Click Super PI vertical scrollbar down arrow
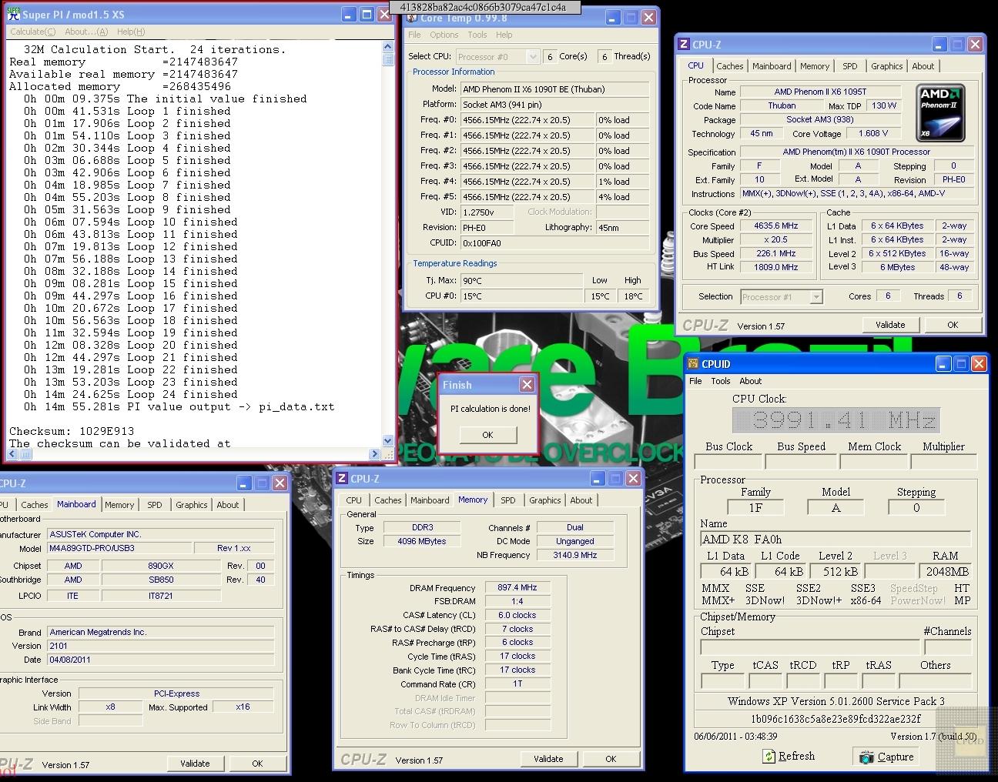This screenshot has height=782, width=998. tap(388, 441)
